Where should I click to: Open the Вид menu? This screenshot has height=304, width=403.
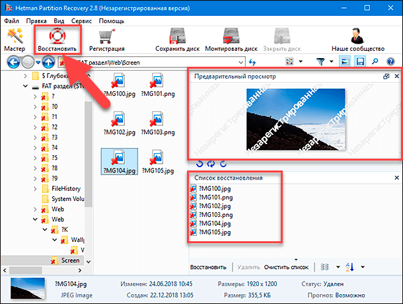pos(59,21)
